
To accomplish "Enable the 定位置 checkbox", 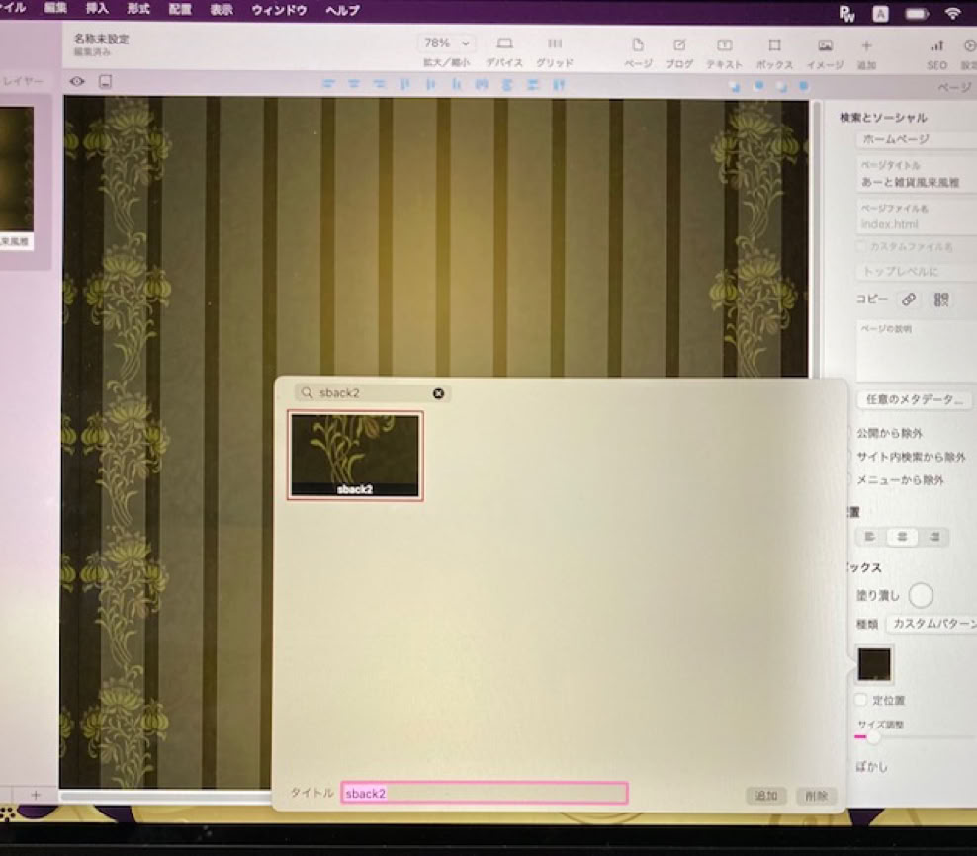I will coord(861,700).
